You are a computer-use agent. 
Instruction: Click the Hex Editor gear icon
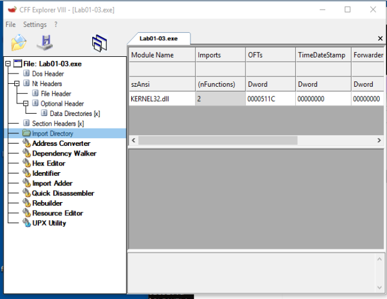tap(26, 163)
